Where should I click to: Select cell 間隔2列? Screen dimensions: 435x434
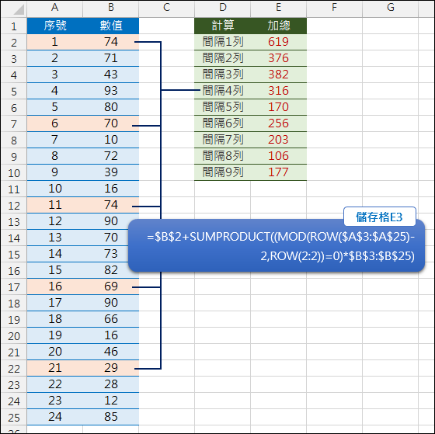coord(222,58)
